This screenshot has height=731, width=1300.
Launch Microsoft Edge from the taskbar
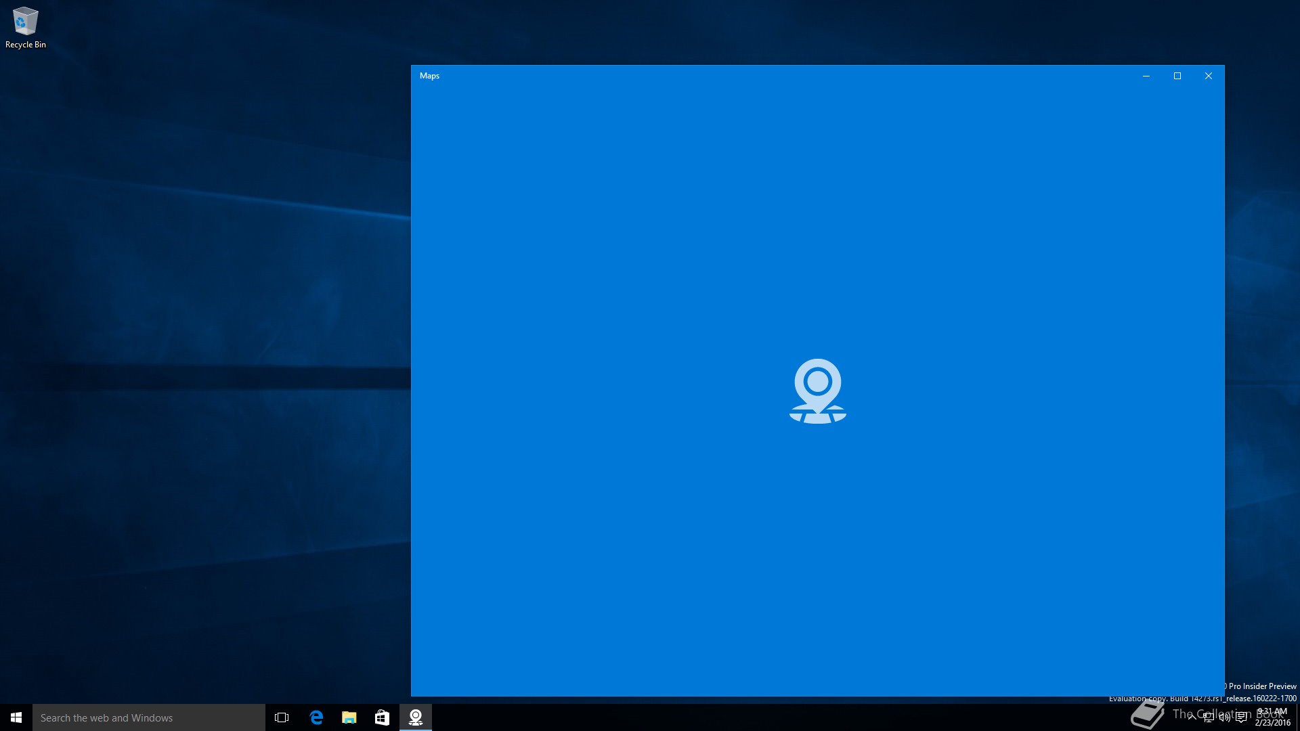(x=316, y=717)
